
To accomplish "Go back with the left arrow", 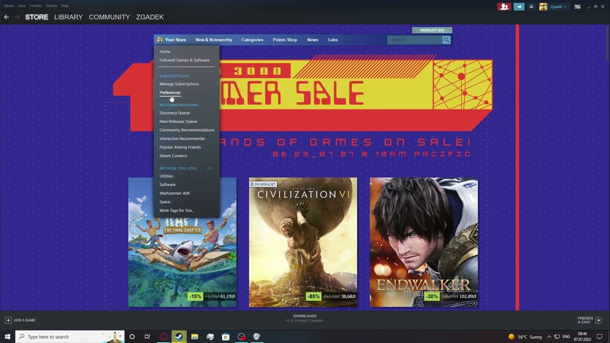I will point(6,17).
